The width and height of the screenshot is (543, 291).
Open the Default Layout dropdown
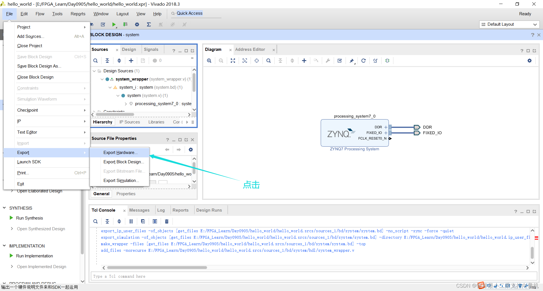(x=509, y=24)
